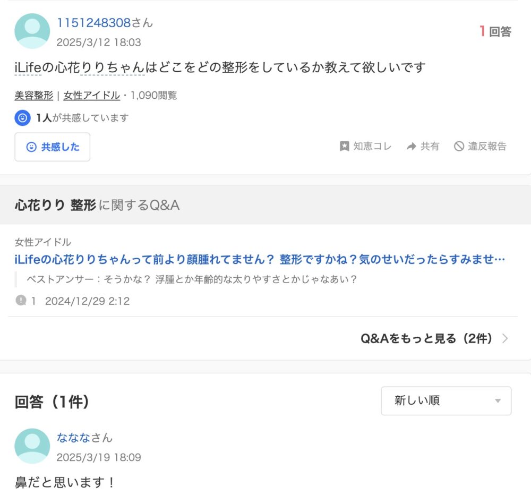This screenshot has height=495, width=531.
Task: Click the dropdown arrow in sort box
Action: (498, 401)
